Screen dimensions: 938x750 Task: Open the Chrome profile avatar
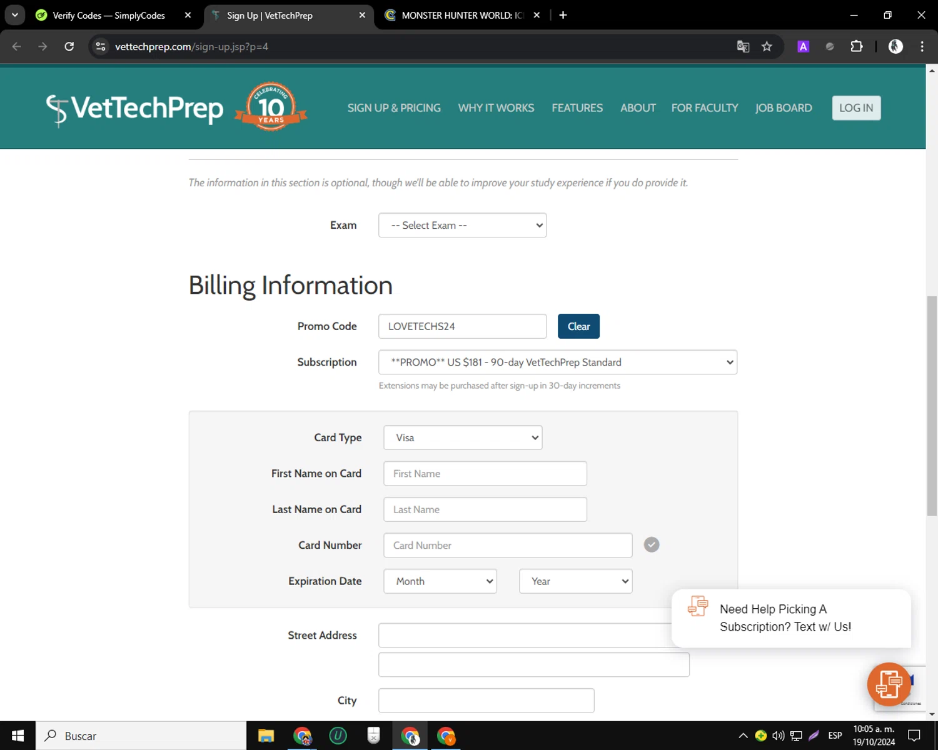[895, 46]
